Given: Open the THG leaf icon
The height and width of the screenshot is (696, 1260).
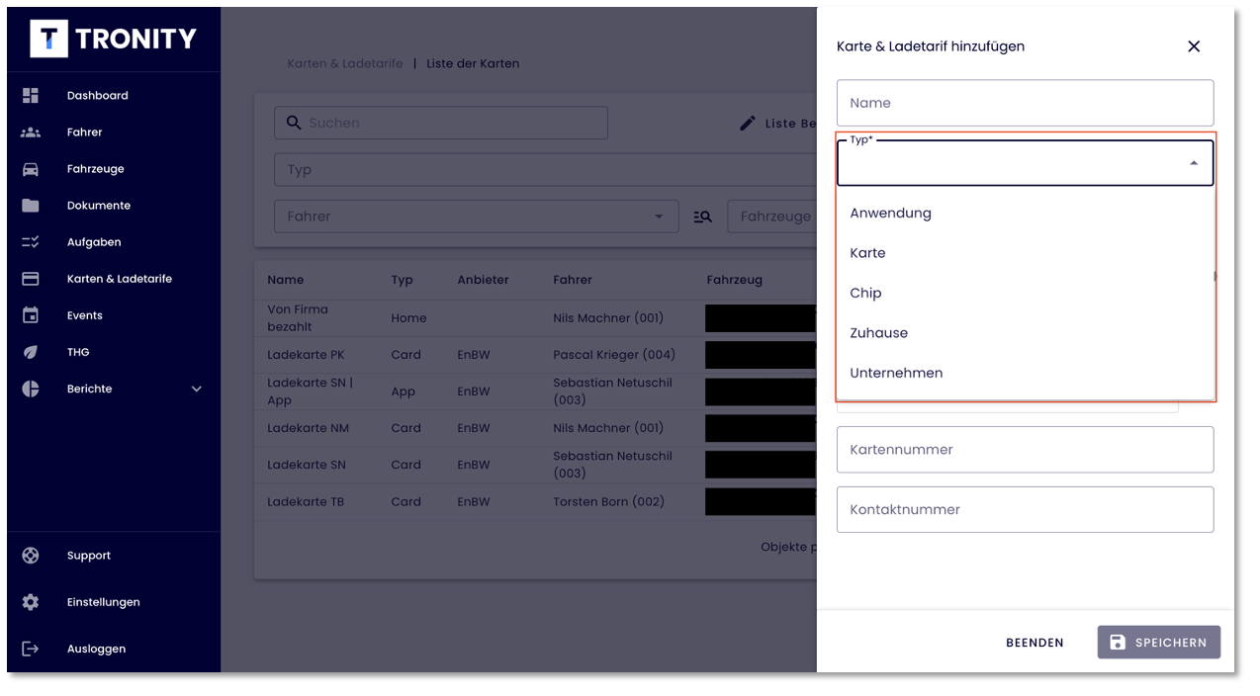Looking at the screenshot, I should [x=31, y=352].
